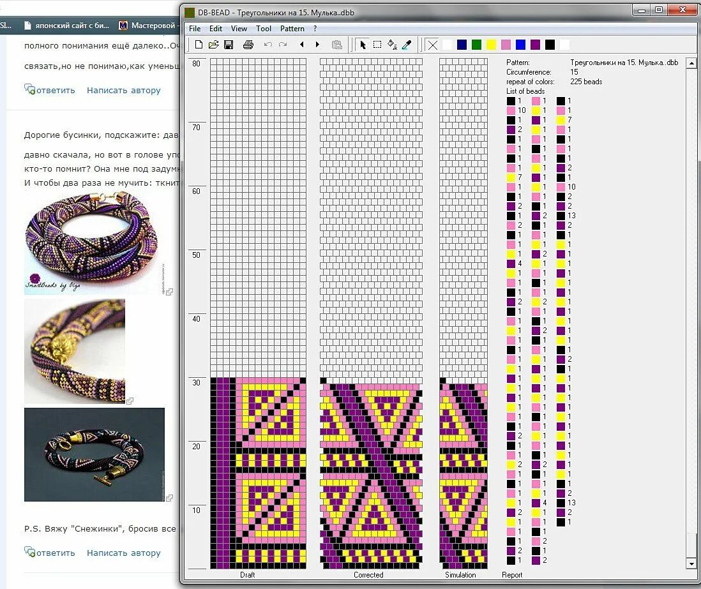Open the gold clasp bead rope photo
Image resolution: width=701 pixels, height=589 pixels.
click(75, 351)
